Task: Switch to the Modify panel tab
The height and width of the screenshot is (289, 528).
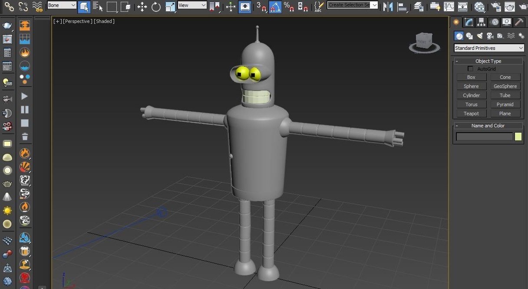Action: click(x=469, y=22)
